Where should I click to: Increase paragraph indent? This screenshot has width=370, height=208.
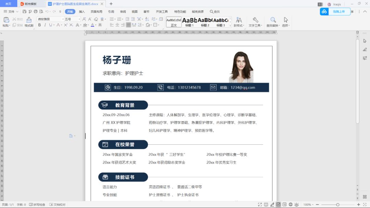point(133,19)
